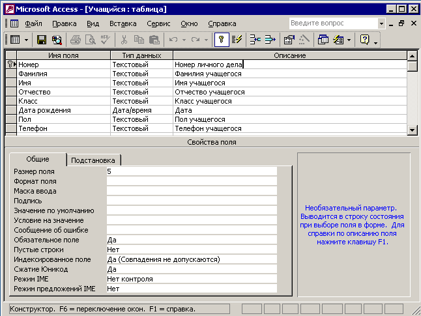The height and width of the screenshot is (316, 421).
Task: Click the Delete Rows icon
Action: click(x=270, y=40)
